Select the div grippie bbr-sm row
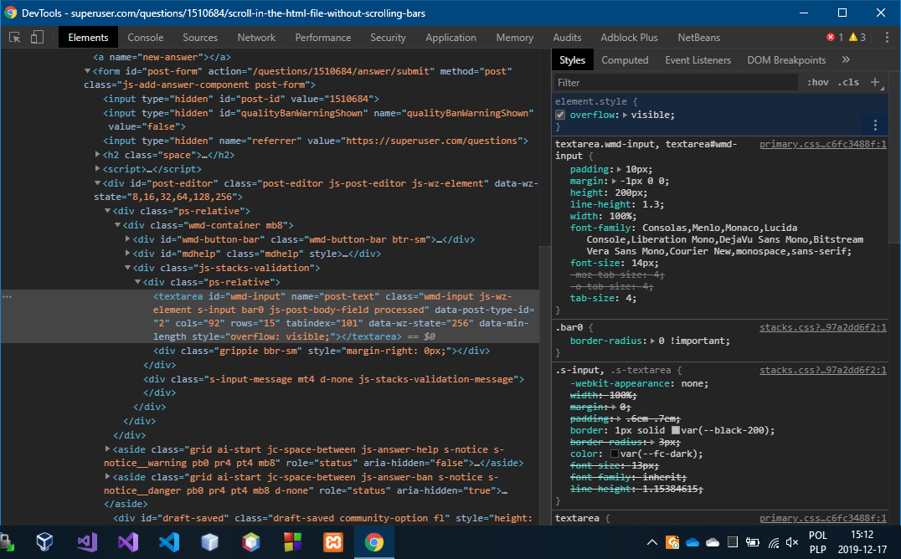Viewport: 901px width, 559px height. click(x=322, y=351)
